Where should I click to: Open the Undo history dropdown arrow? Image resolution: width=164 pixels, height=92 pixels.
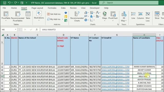click(12, 3)
